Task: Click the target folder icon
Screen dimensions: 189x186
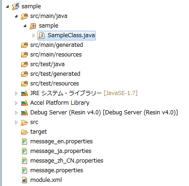Action: 24,132
